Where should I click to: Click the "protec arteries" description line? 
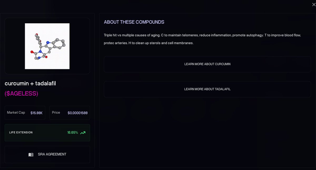click(149, 43)
